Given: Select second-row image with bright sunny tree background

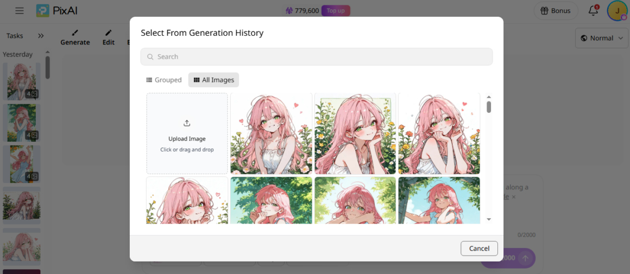Looking at the screenshot, I should [x=355, y=200].
